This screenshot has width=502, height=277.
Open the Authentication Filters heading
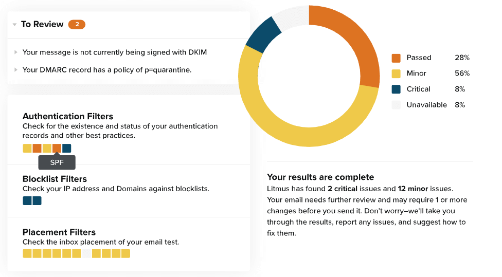point(68,117)
